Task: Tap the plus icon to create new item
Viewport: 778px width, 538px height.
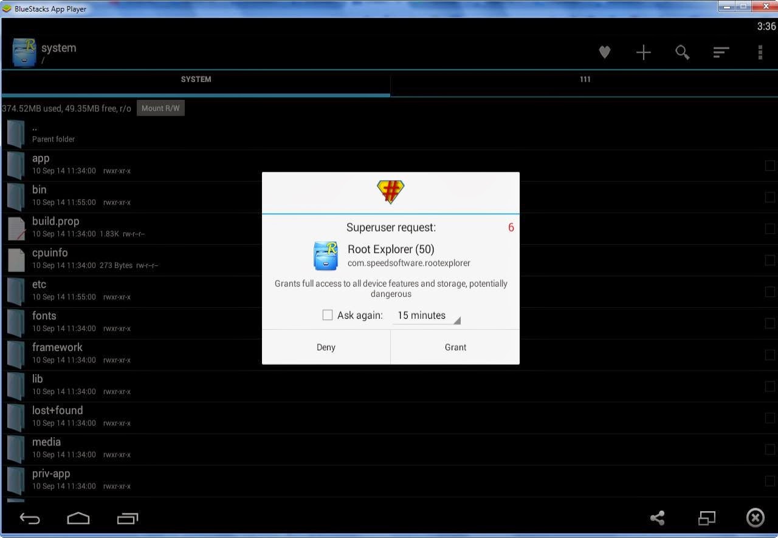Action: pyautogui.click(x=643, y=52)
